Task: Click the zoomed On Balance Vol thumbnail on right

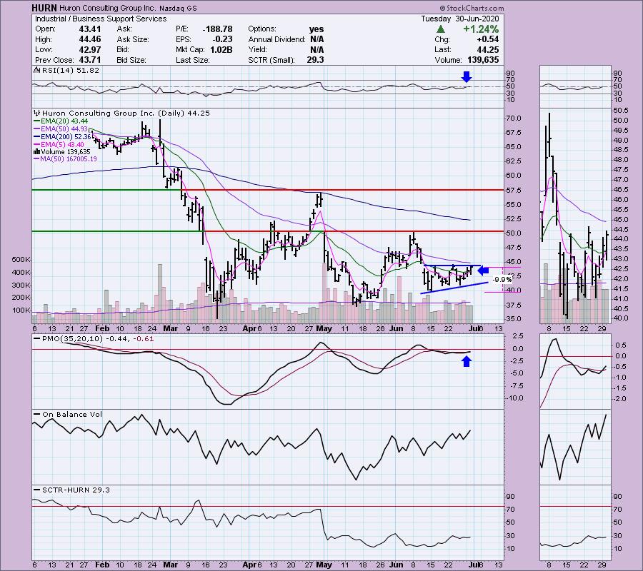Action: click(574, 447)
